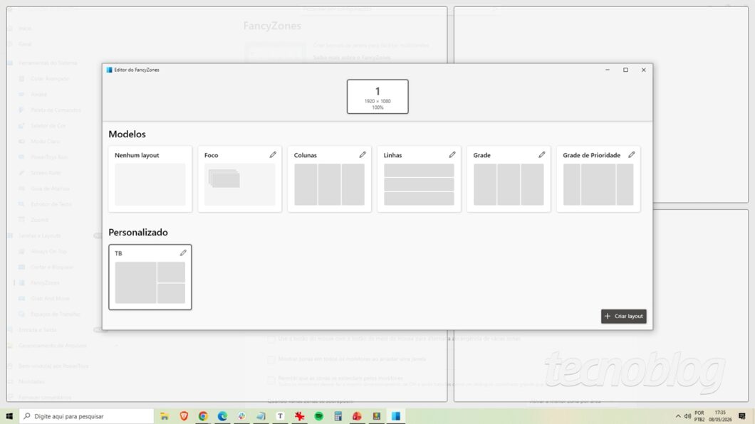Select the custom TB layout preview
The height and width of the screenshot is (424, 755).
150,282
